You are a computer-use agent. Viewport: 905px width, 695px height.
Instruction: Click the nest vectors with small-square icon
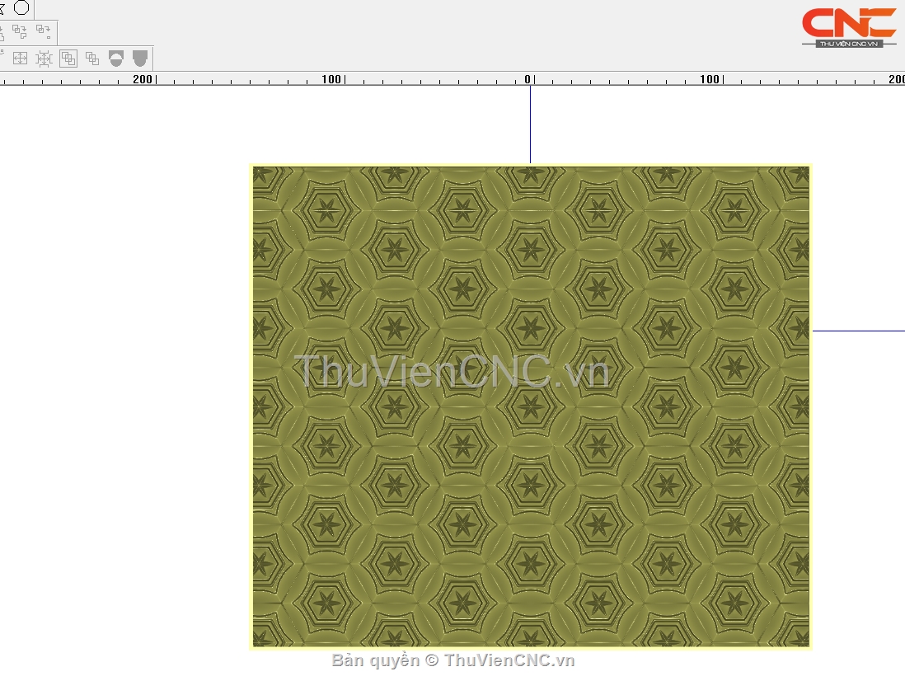[x=44, y=31]
